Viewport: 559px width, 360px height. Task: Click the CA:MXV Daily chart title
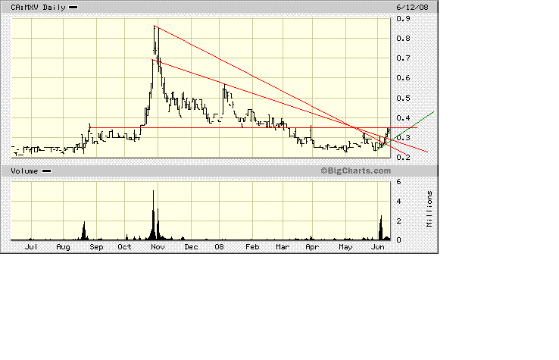(x=38, y=7)
